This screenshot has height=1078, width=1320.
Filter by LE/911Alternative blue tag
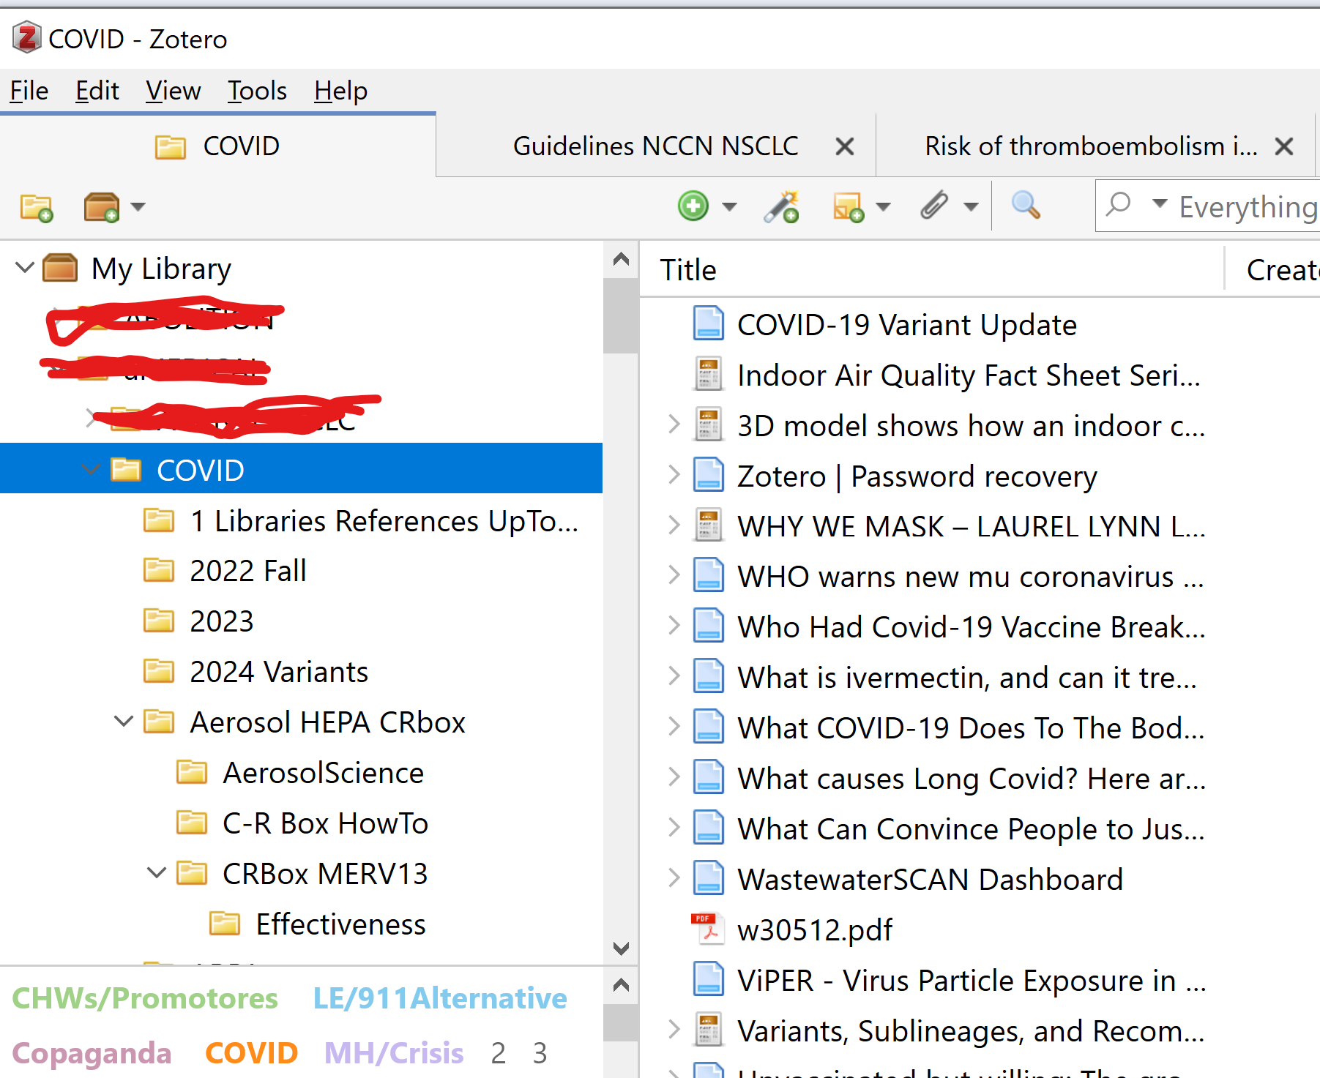[x=440, y=998]
